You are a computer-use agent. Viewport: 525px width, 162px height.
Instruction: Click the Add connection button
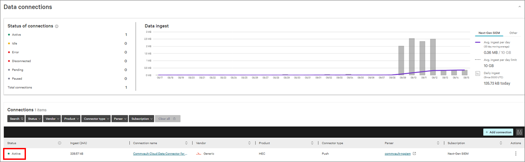click(499, 132)
